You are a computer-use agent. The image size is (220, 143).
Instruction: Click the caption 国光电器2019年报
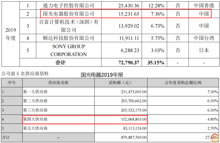[x=102, y=75]
